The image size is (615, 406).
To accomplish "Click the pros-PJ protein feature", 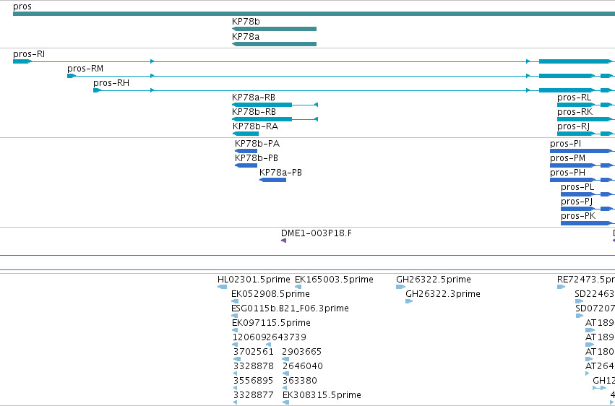I will (588, 209).
